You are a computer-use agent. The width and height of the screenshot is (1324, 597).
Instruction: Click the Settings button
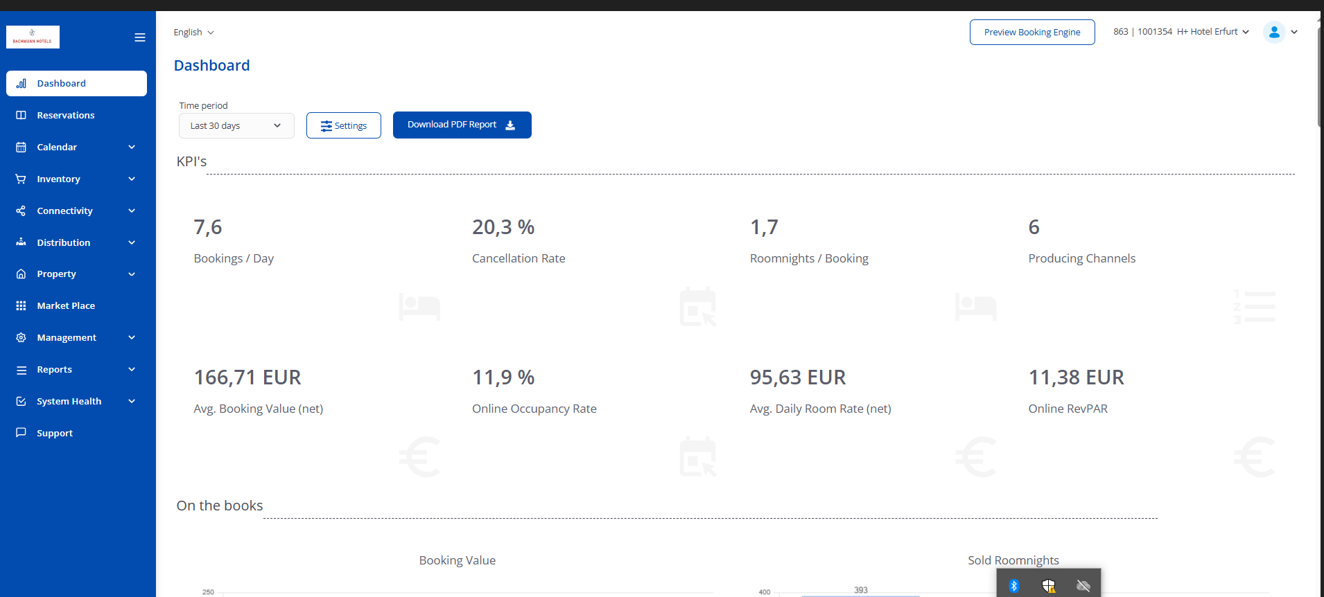pos(344,125)
